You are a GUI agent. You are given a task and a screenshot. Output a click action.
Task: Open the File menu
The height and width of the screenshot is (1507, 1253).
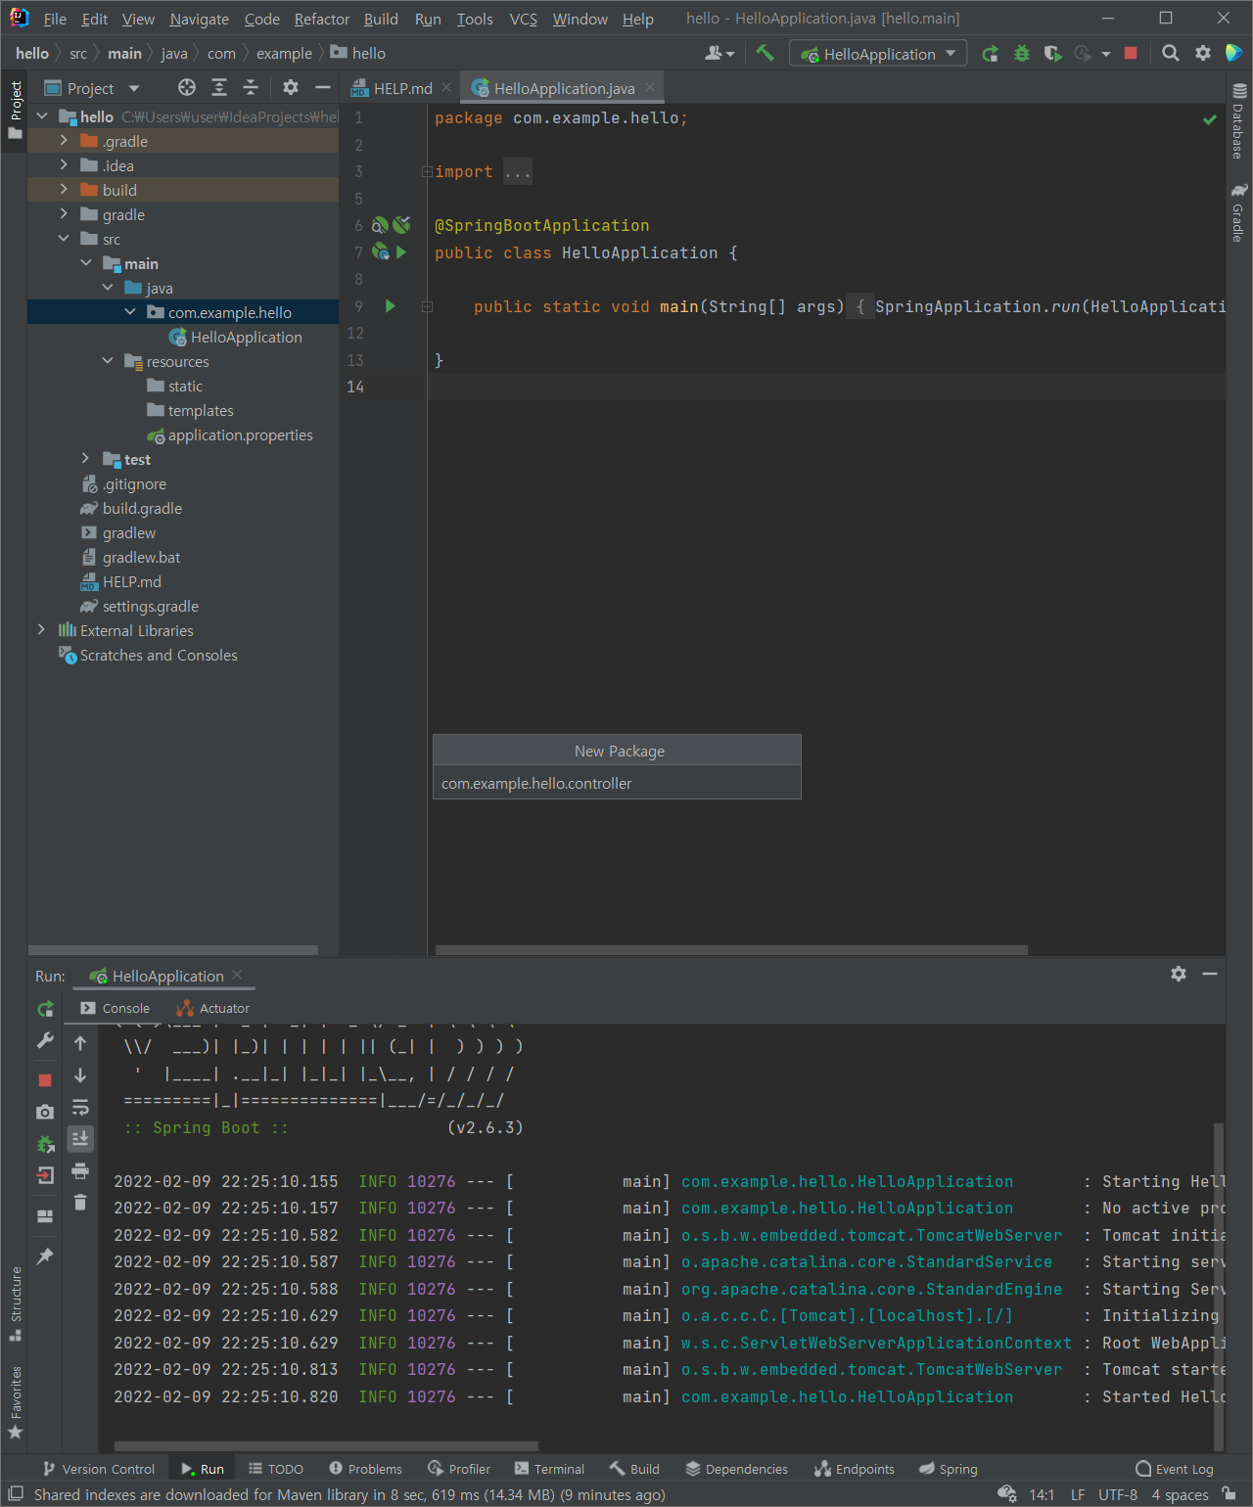click(x=55, y=19)
